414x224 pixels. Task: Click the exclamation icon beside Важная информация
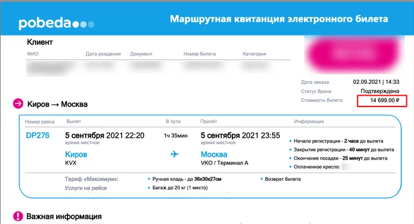18,216
